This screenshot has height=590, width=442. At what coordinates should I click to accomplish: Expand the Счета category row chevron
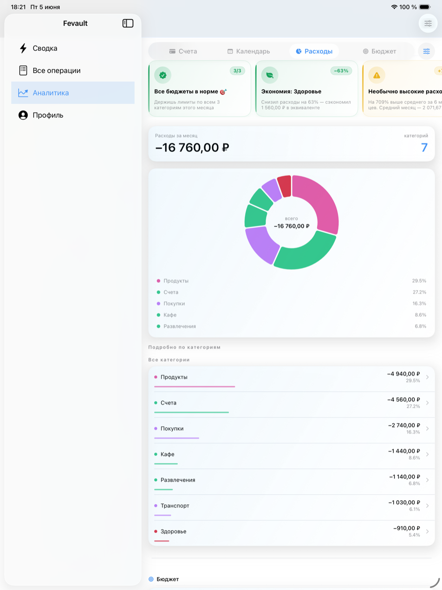(x=427, y=403)
